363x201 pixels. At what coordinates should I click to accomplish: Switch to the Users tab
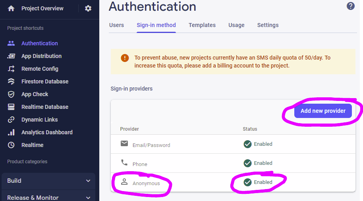(x=116, y=25)
